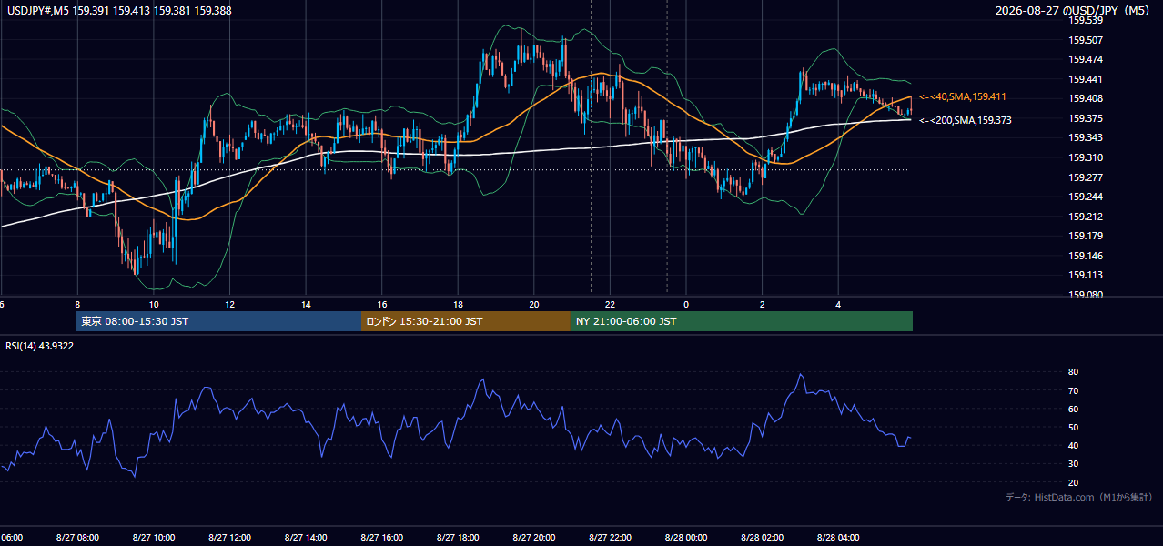
Task: Click the 2026-08-27 のUSD/JPY (M5) title
Action: tap(1074, 11)
